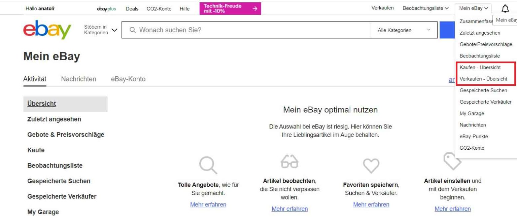517x224 pixels.
Task: Click the eBay logo
Action: coord(47,30)
